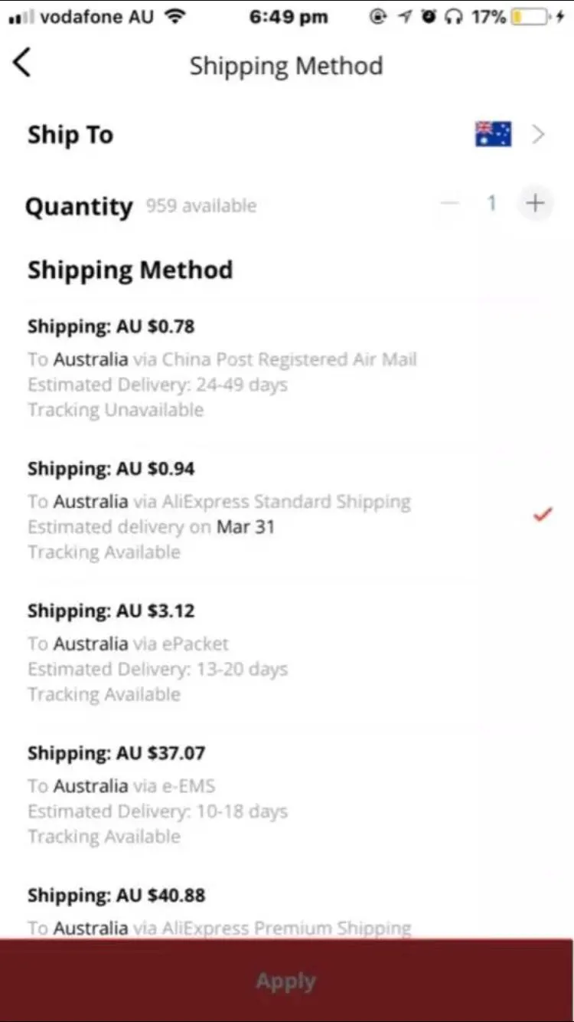574x1022 pixels.
Task: Expand the Ship To country chevron
Action: pos(539,135)
